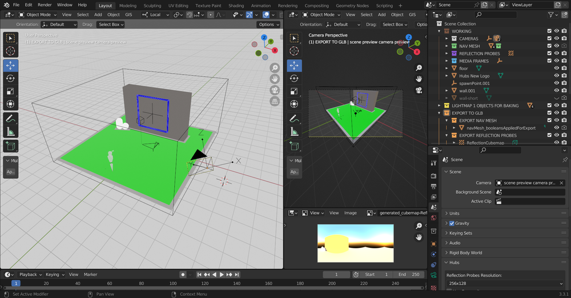Viewport: 571px width, 298px height.
Task: Open the Marker menu in timeline
Action: pyautogui.click(x=90, y=275)
